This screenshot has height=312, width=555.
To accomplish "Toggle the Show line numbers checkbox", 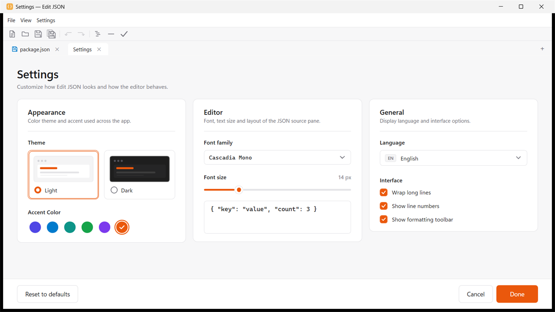I will pos(384,206).
